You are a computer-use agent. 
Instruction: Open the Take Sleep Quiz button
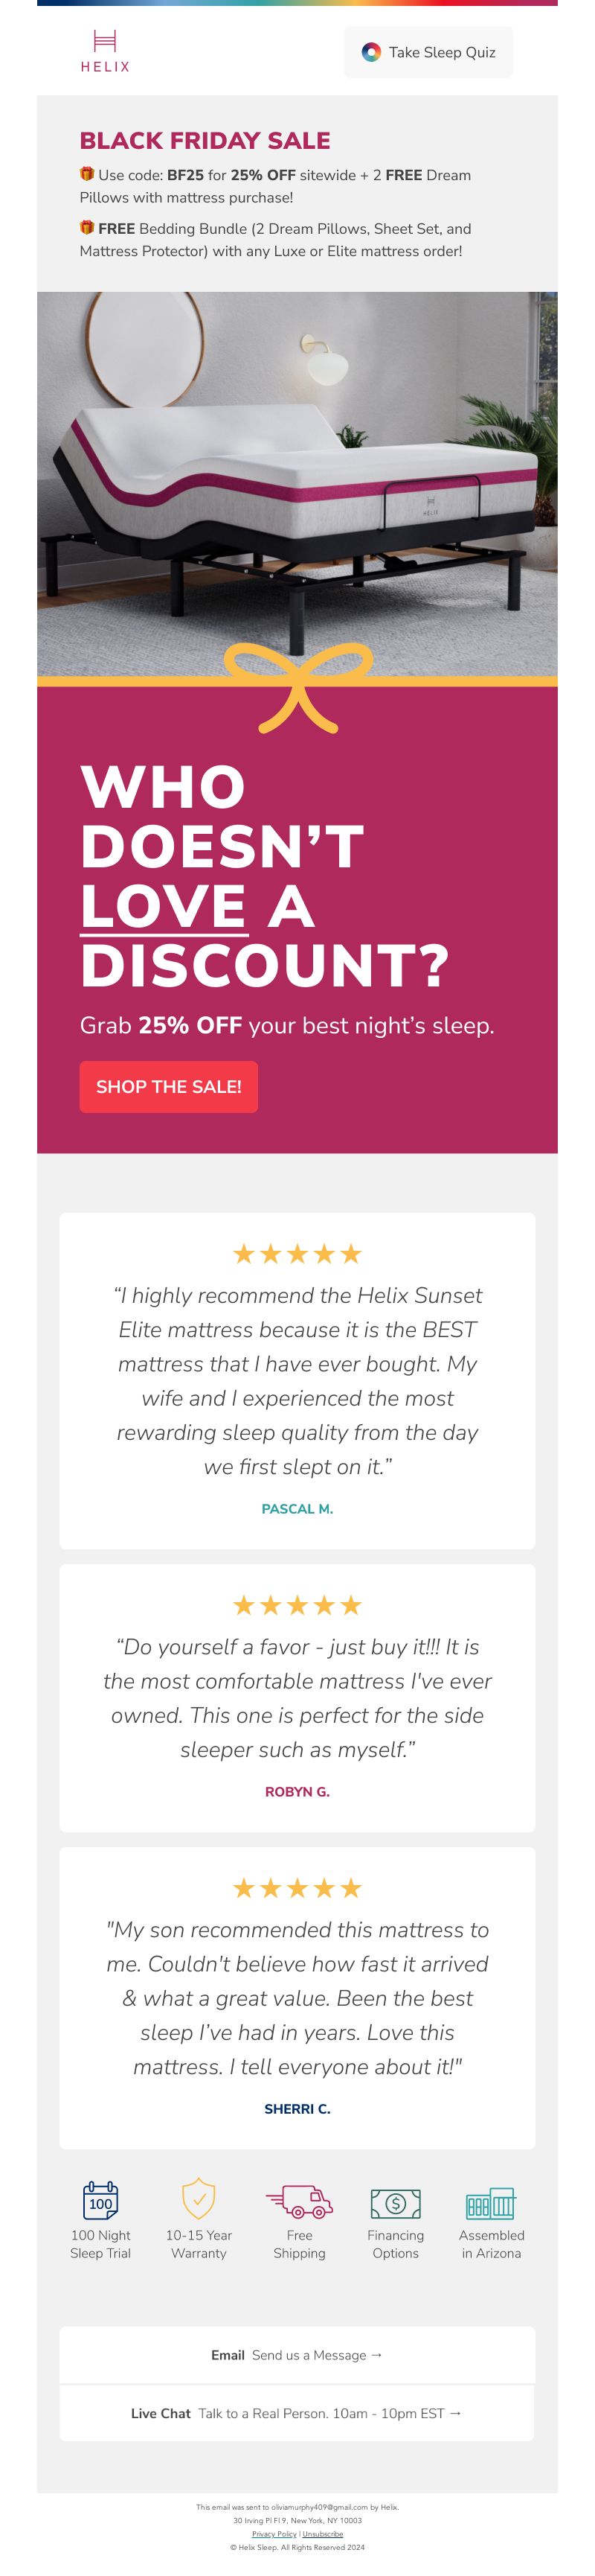tap(428, 52)
